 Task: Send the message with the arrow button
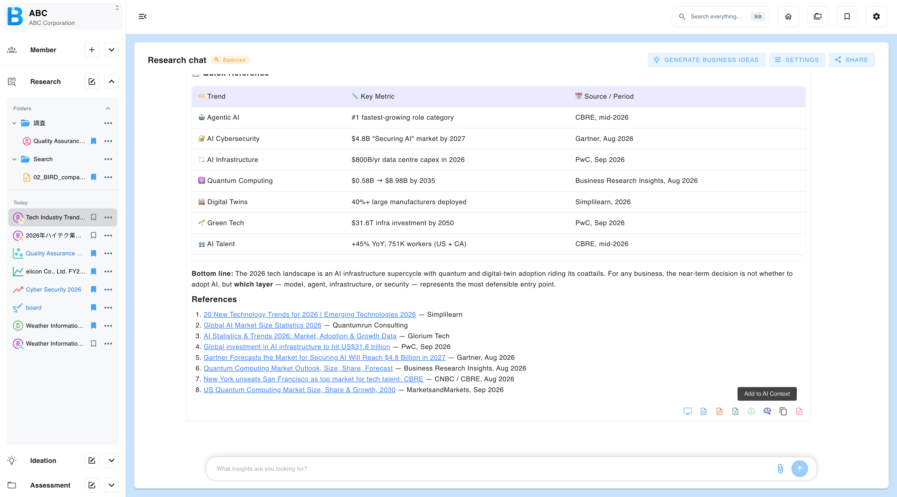pyautogui.click(x=799, y=468)
